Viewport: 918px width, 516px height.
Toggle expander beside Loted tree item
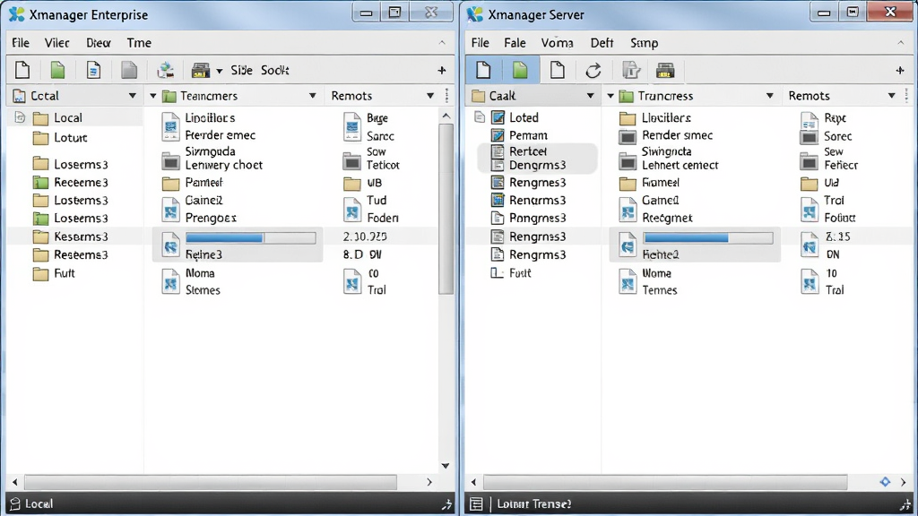(480, 117)
